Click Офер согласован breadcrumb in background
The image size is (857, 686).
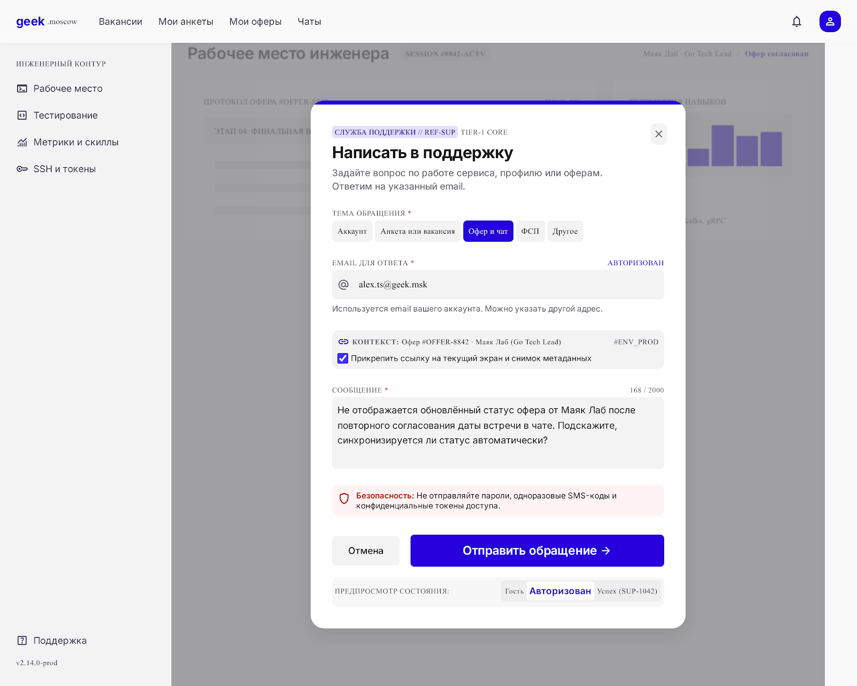click(777, 54)
